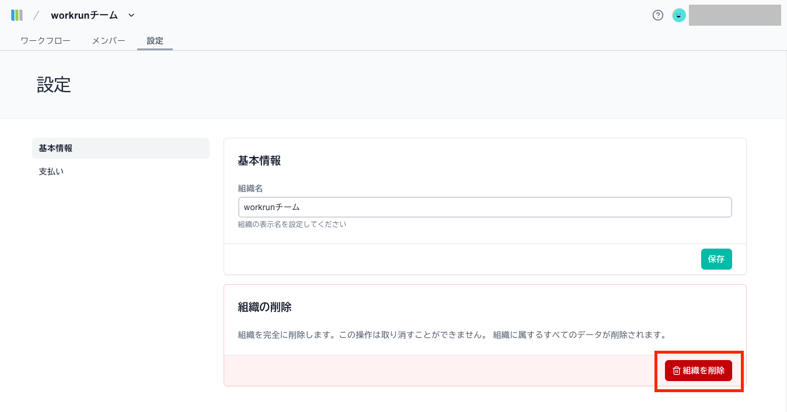Click the large 設定 page heading
This screenshot has width=787, height=412.
[54, 85]
